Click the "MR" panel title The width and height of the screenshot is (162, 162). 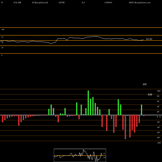tap(145, 84)
